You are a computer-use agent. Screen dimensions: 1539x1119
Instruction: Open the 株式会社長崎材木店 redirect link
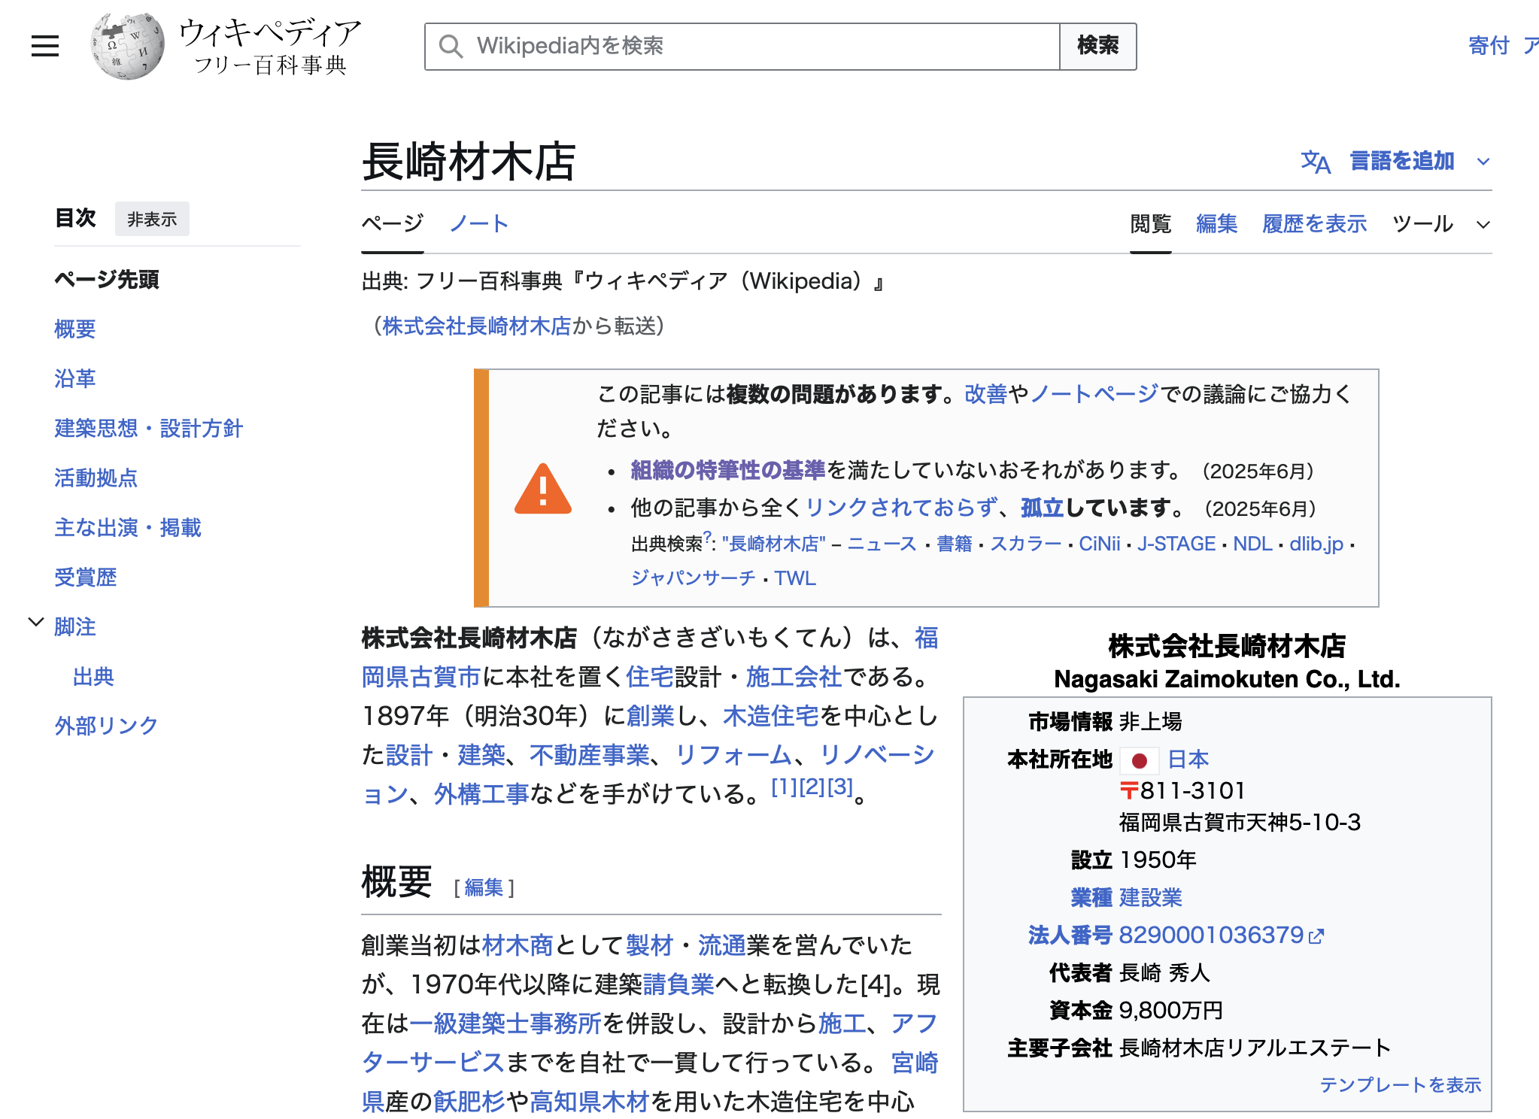point(477,326)
